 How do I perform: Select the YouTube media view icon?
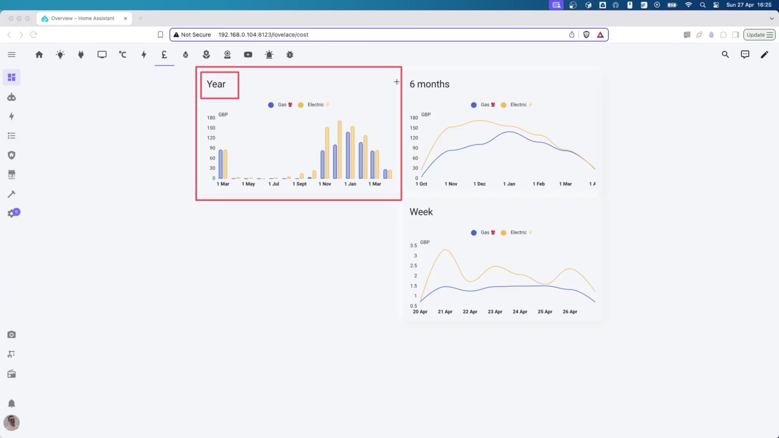[248, 54]
